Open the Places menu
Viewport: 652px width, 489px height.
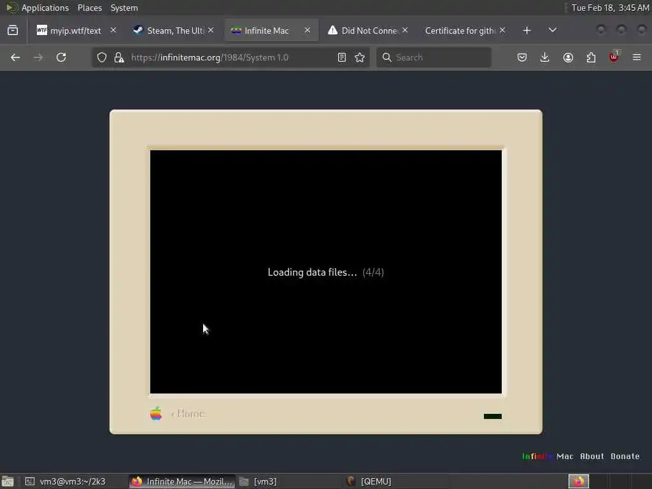click(90, 8)
